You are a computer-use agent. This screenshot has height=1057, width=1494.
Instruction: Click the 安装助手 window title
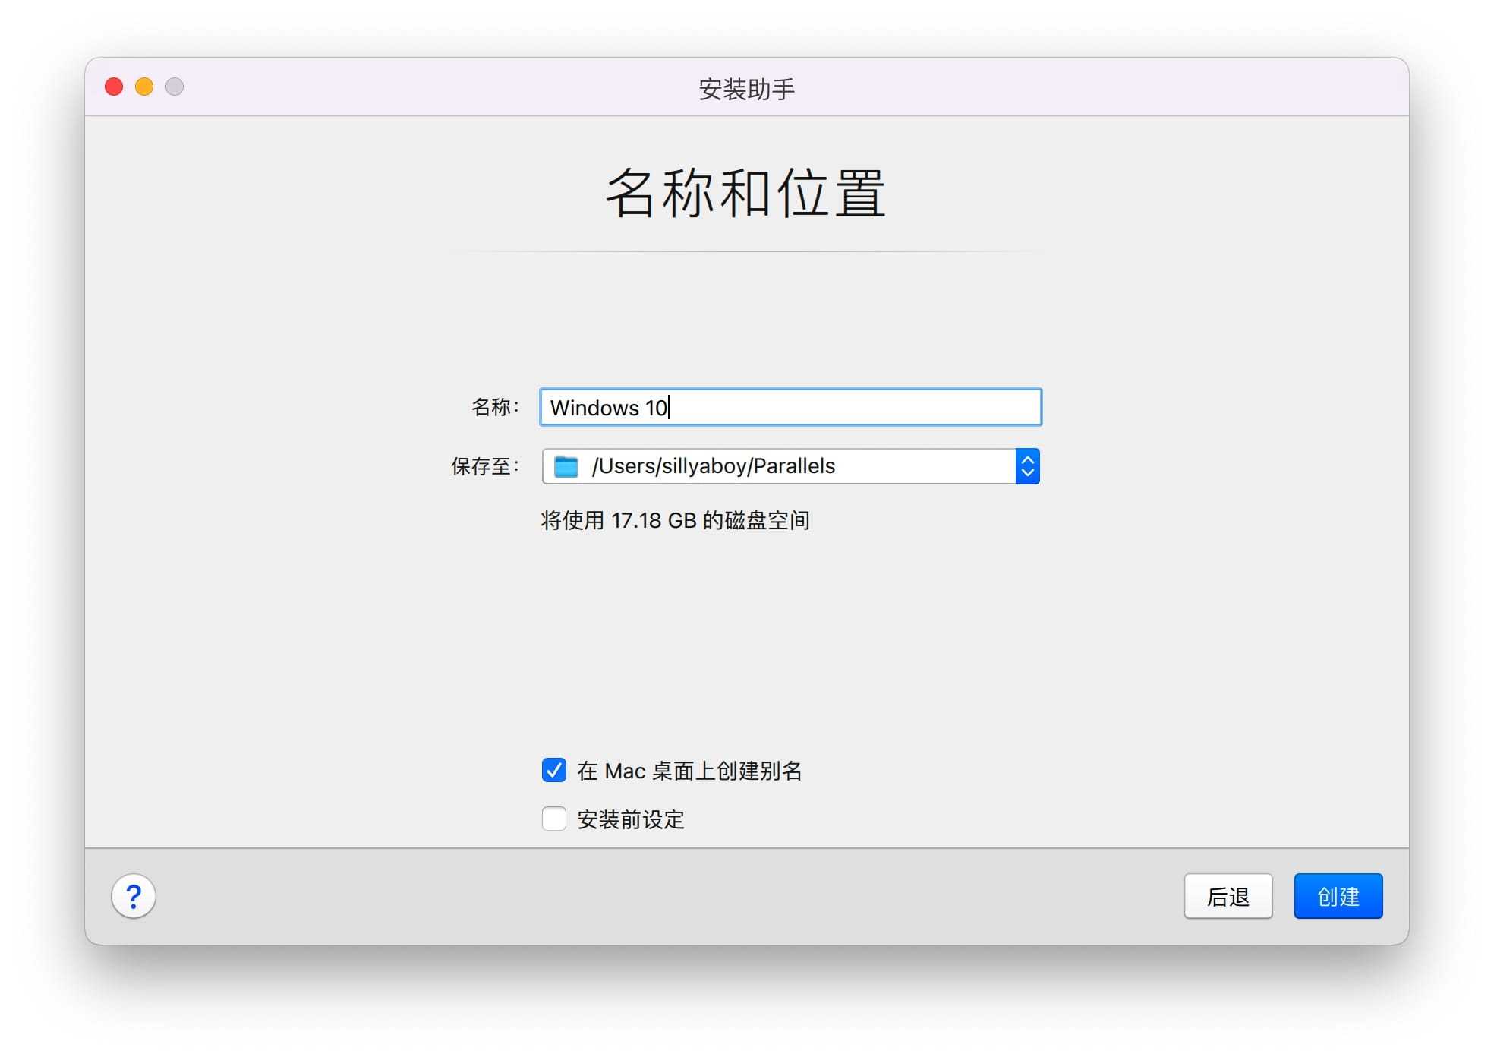(x=746, y=89)
